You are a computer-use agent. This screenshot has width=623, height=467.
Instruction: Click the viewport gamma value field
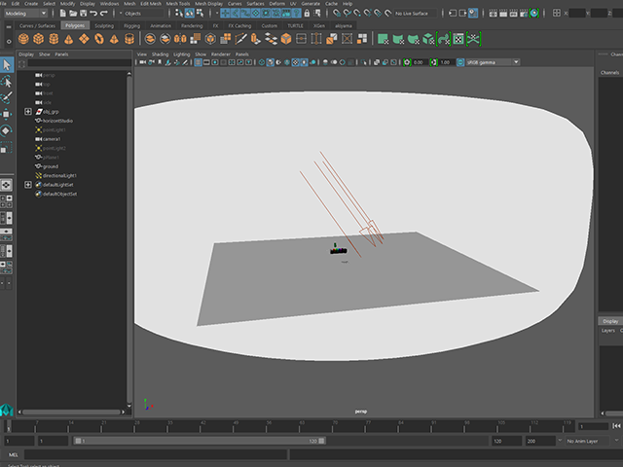pyautogui.click(x=447, y=62)
